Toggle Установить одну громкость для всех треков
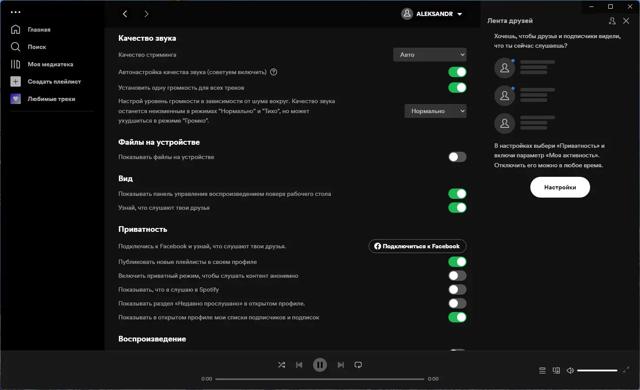The height and width of the screenshot is (390, 640). coord(457,88)
